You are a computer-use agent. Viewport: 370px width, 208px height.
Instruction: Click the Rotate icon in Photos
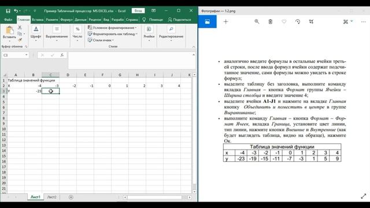coord(298,21)
